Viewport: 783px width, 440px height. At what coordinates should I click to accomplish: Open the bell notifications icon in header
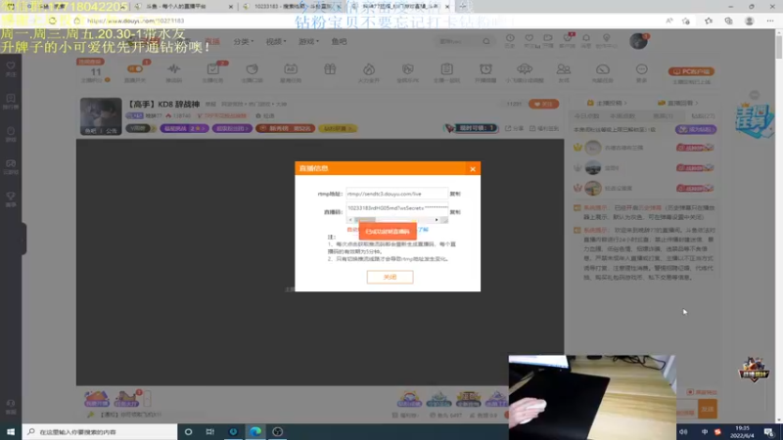586,40
